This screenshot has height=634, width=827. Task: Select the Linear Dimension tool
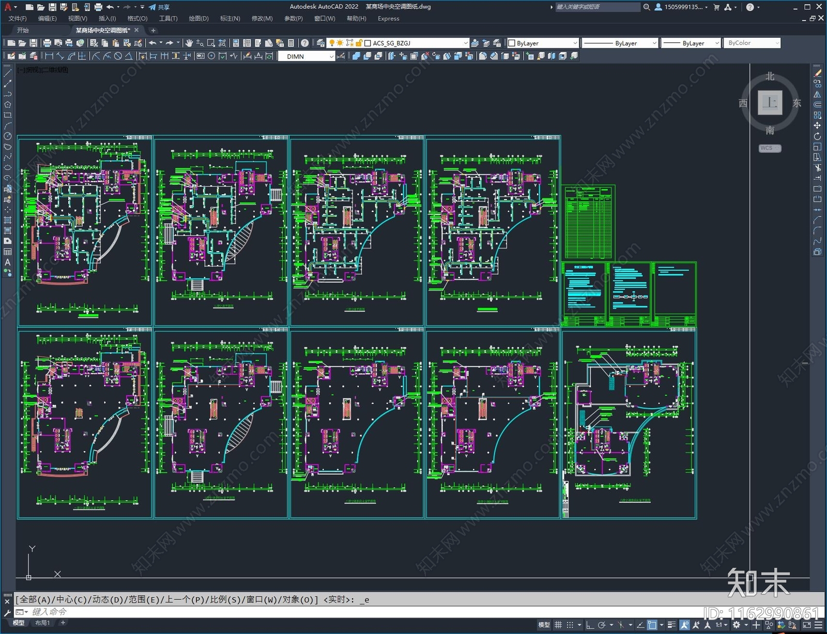pos(49,56)
